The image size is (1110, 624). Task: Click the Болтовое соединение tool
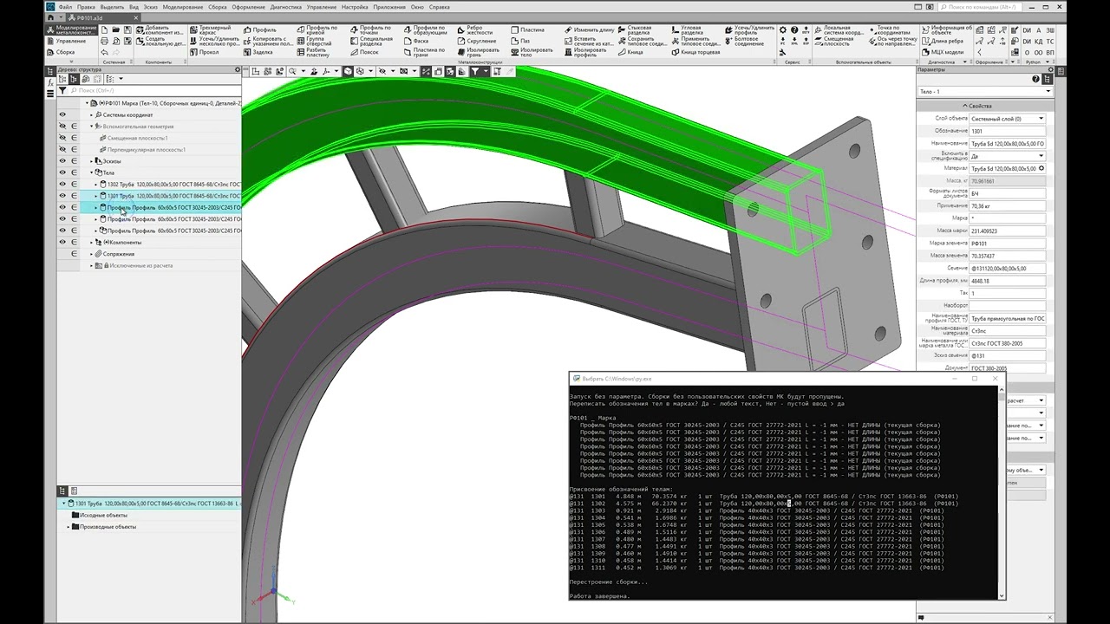click(745, 41)
